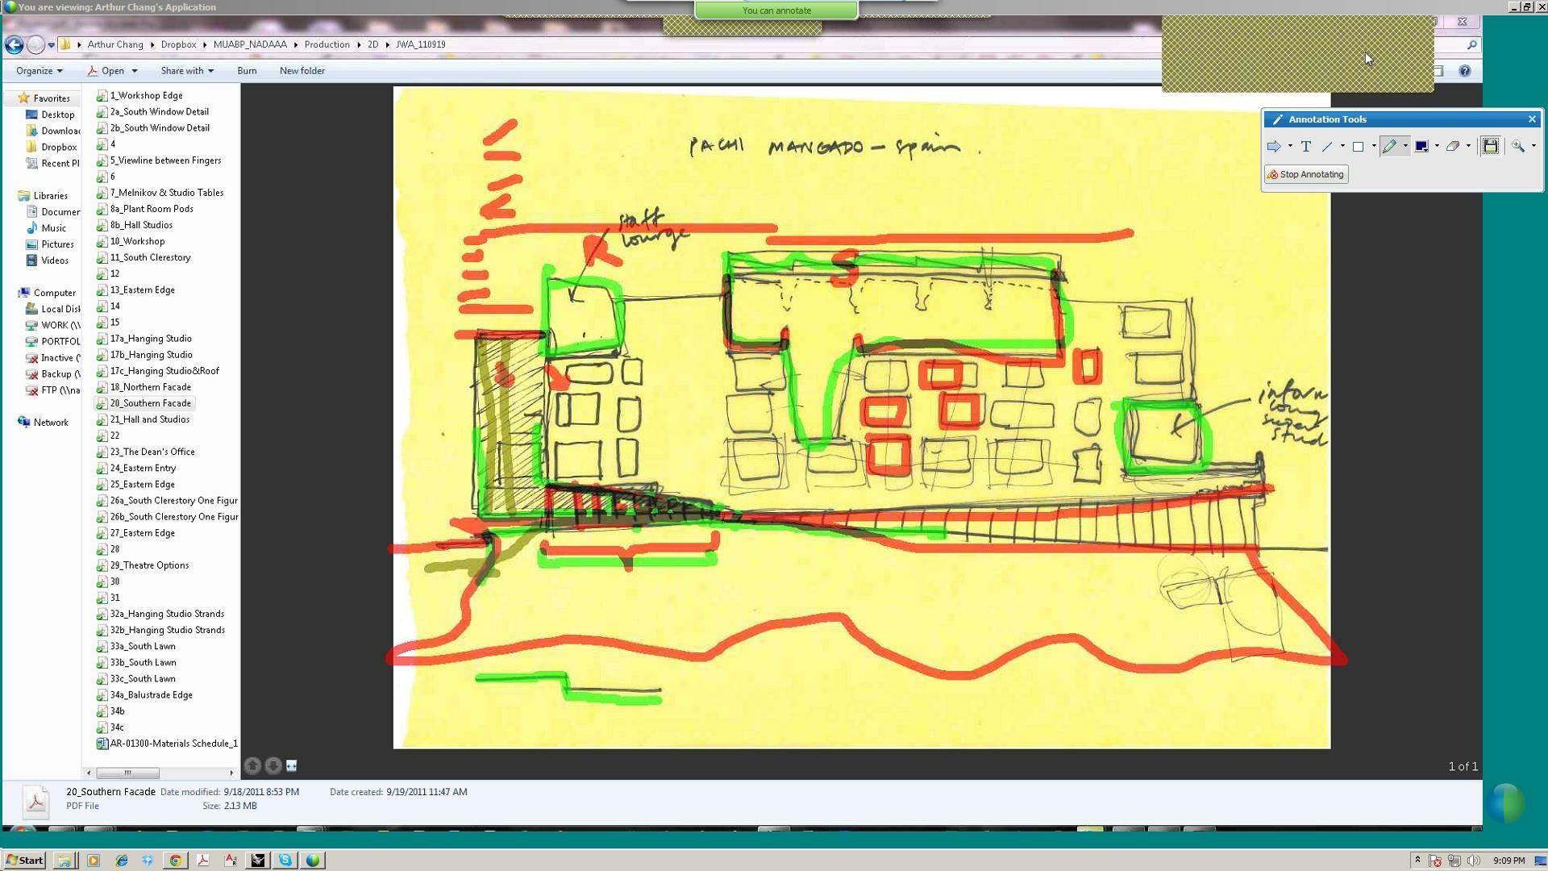
Task: Select file 23_The Dean's Office
Action: tap(145, 452)
